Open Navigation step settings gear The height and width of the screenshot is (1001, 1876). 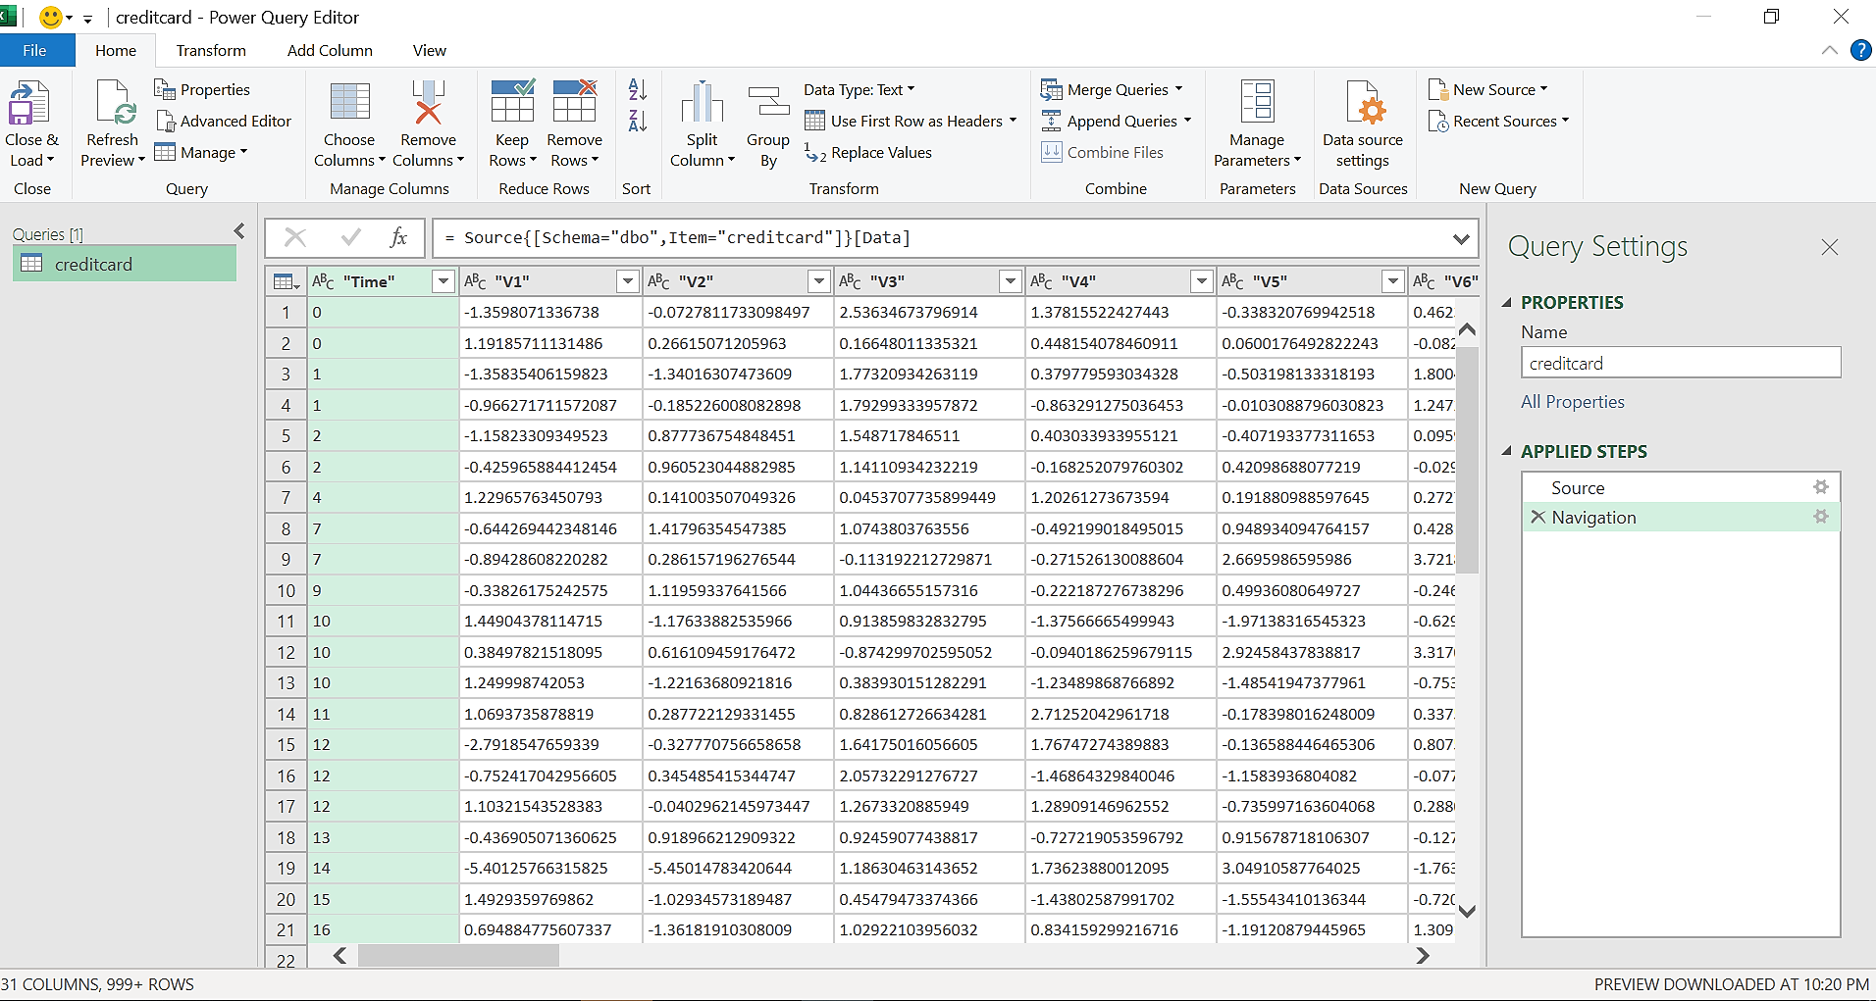(x=1821, y=517)
